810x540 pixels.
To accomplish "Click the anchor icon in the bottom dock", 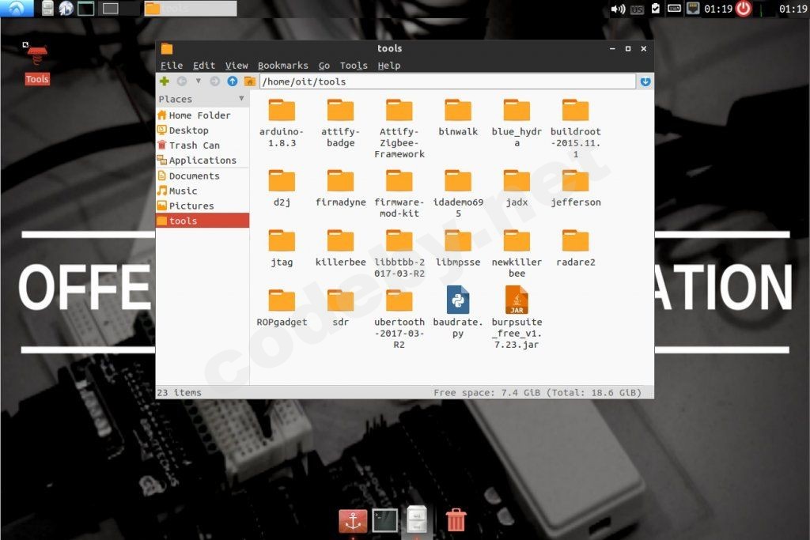I will point(352,520).
